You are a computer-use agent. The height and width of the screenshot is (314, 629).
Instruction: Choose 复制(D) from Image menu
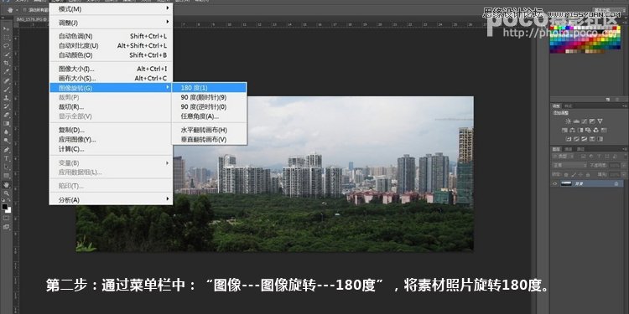111,130
